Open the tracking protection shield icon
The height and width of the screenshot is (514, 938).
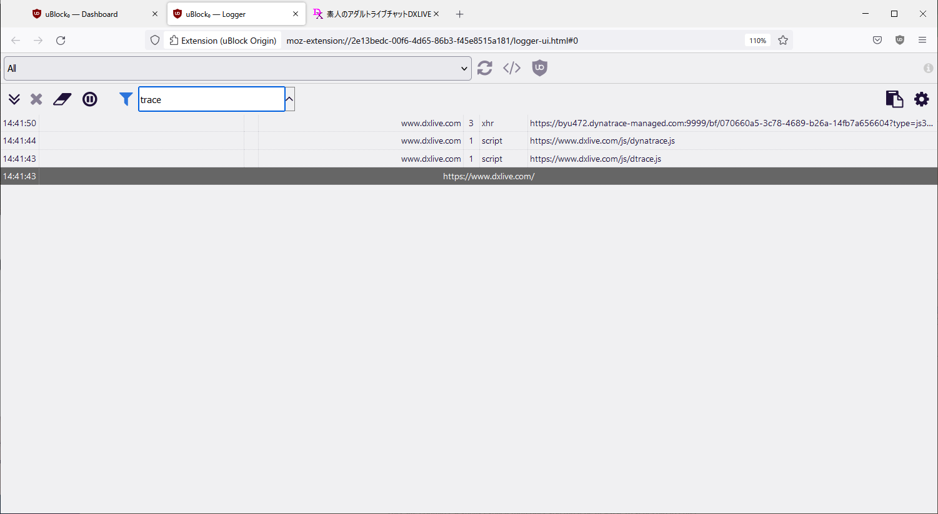[x=154, y=39]
